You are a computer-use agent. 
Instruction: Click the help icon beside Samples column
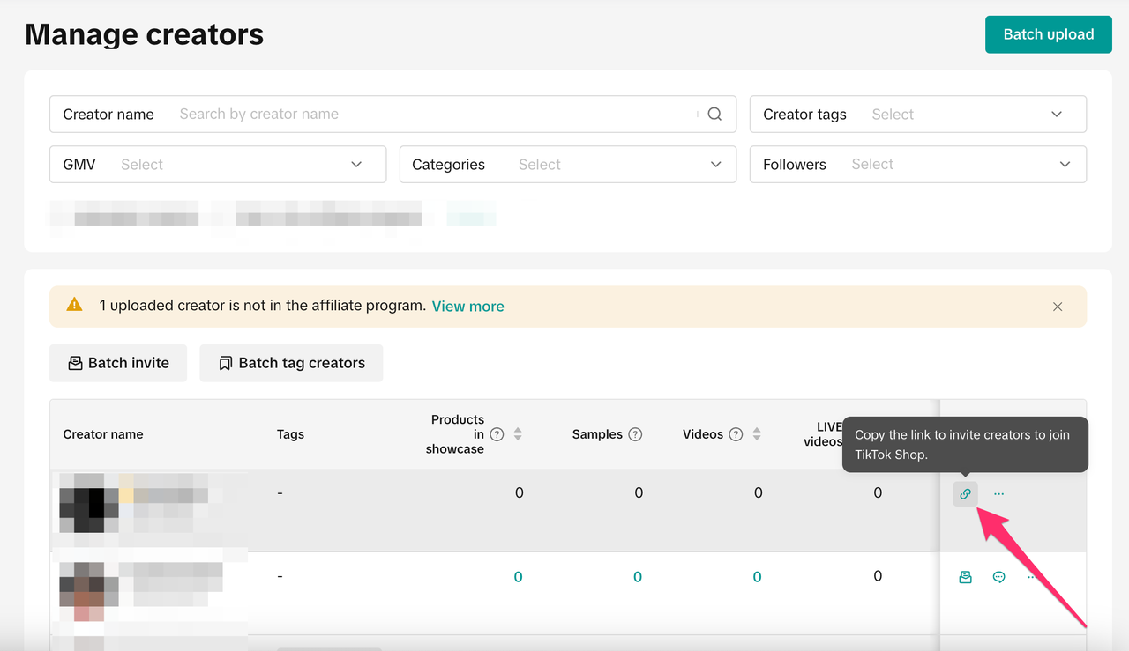point(635,434)
